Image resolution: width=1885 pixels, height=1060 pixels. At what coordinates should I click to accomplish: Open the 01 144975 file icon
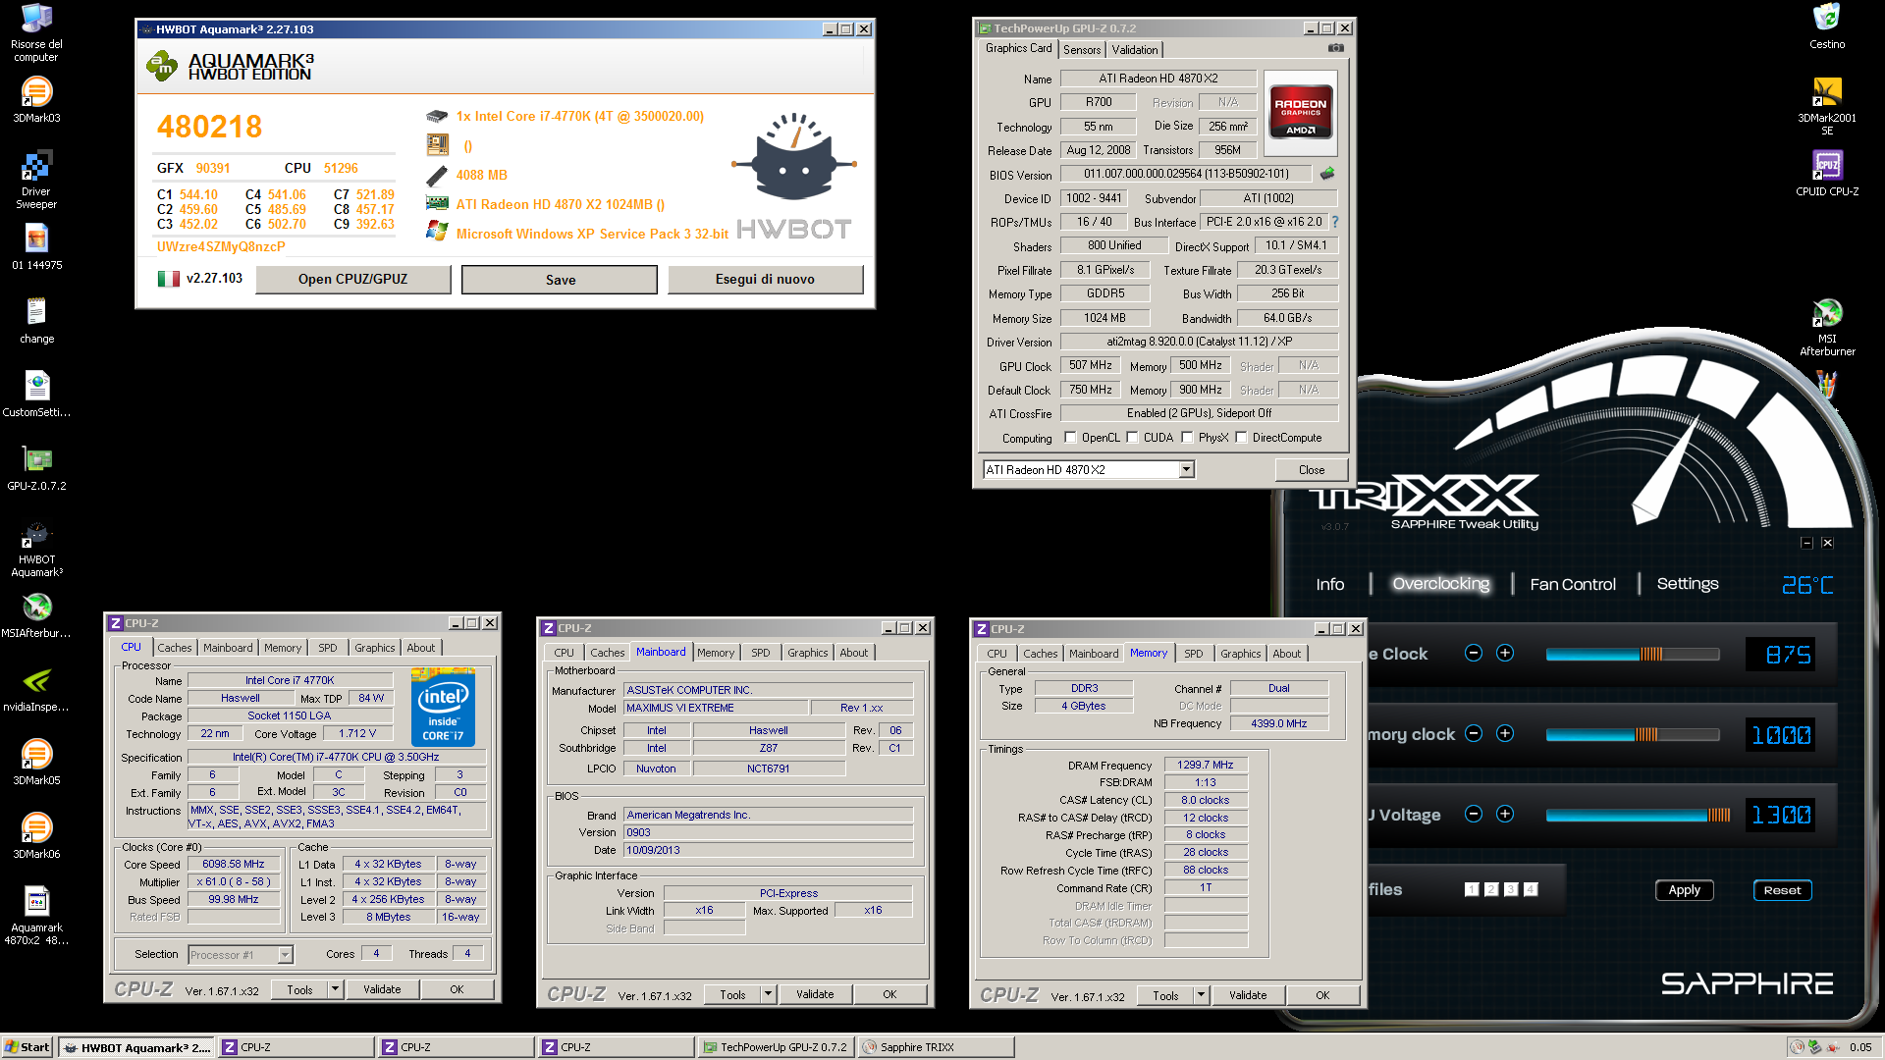click(36, 247)
